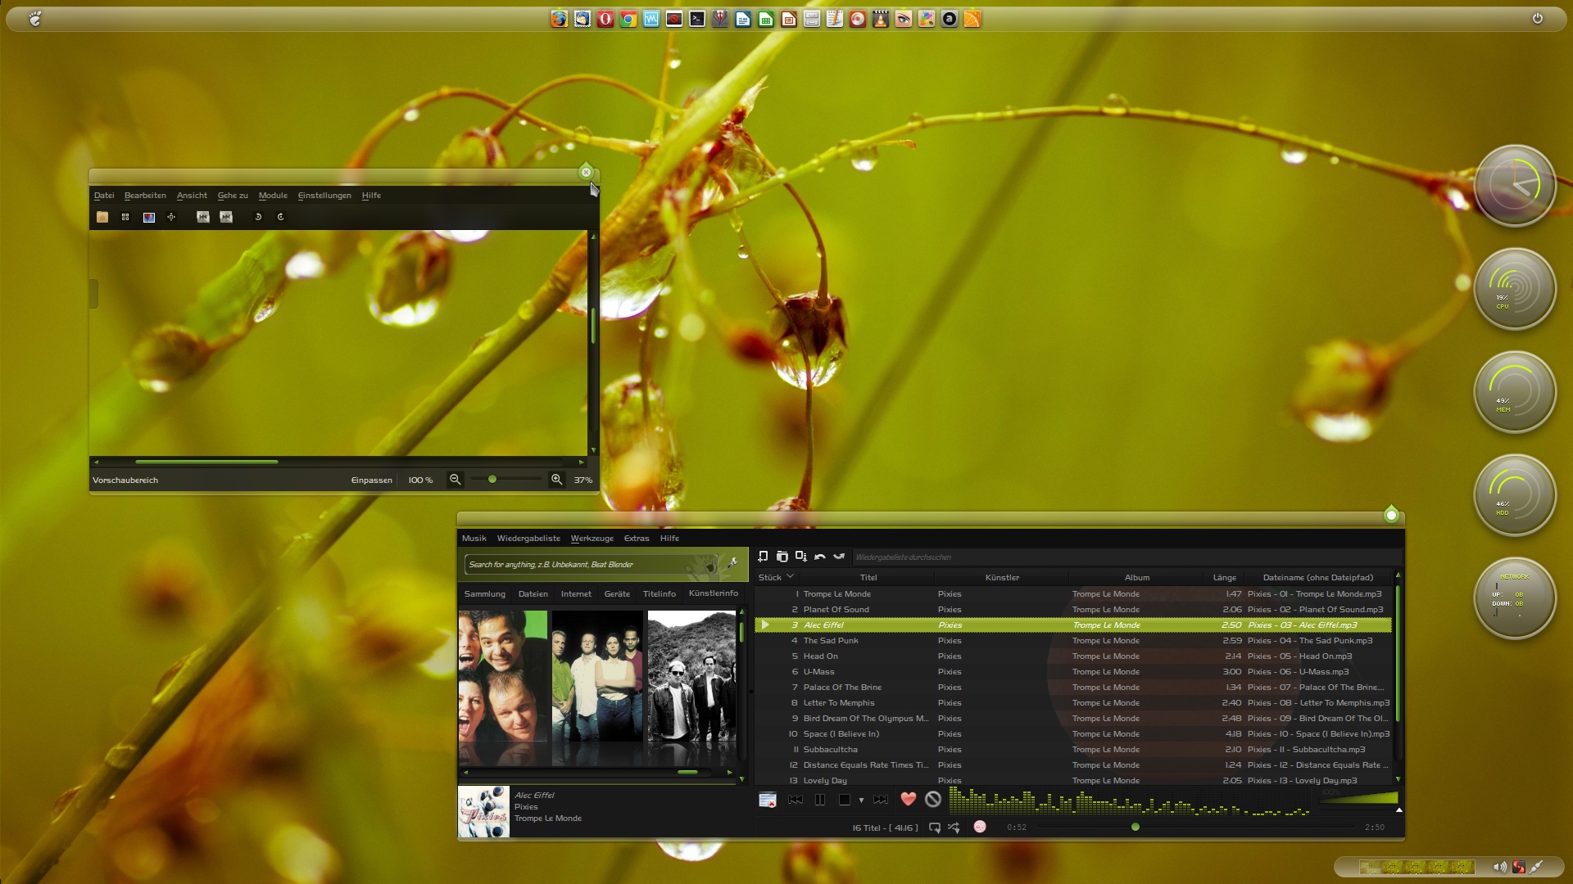Open the folder browse icon in Gwenview
The height and width of the screenshot is (884, 1573).
tap(102, 217)
